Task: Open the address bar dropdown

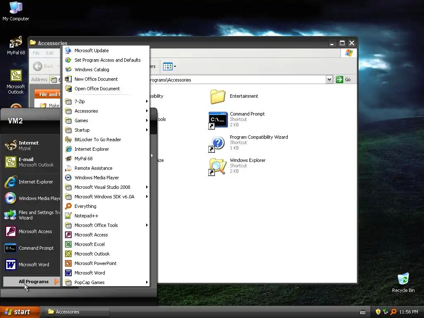Action: 329,79
